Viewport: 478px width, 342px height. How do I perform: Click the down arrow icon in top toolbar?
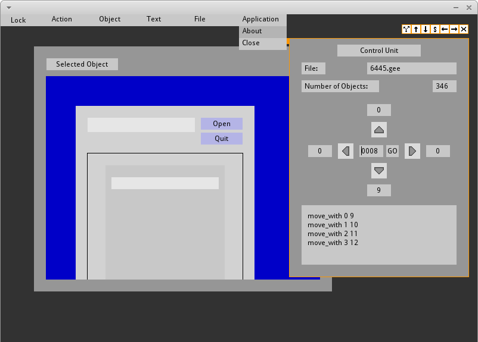(x=426, y=29)
